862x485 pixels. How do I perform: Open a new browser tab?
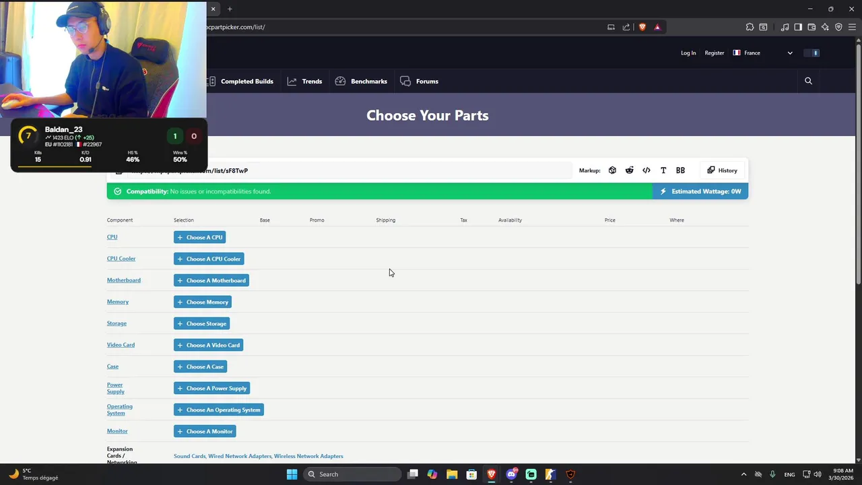(230, 9)
